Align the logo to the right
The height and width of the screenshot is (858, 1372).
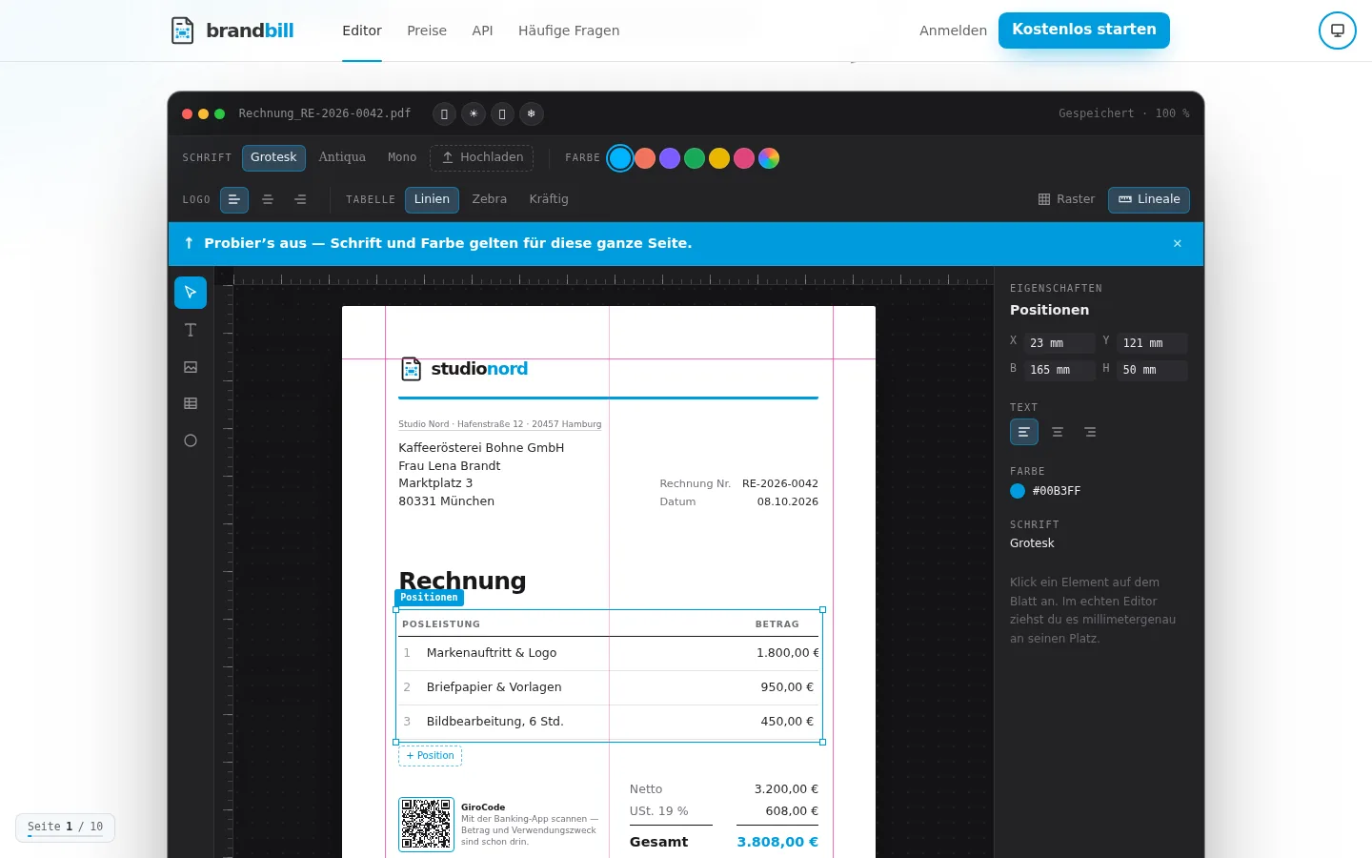(x=300, y=199)
